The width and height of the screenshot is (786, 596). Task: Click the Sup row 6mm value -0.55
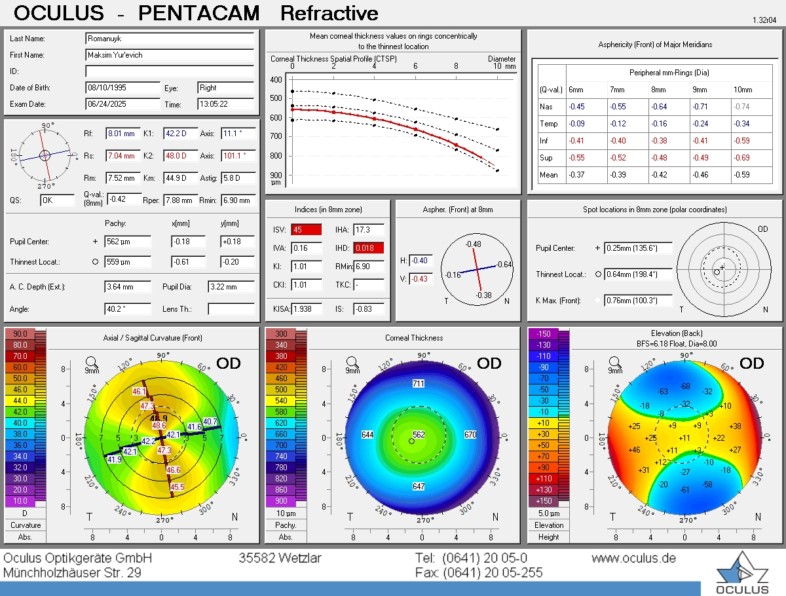(576, 158)
